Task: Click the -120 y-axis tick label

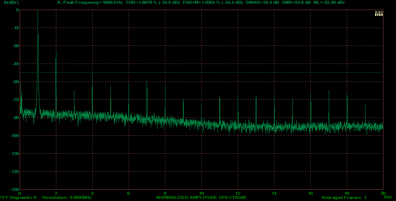Action: click(x=14, y=153)
